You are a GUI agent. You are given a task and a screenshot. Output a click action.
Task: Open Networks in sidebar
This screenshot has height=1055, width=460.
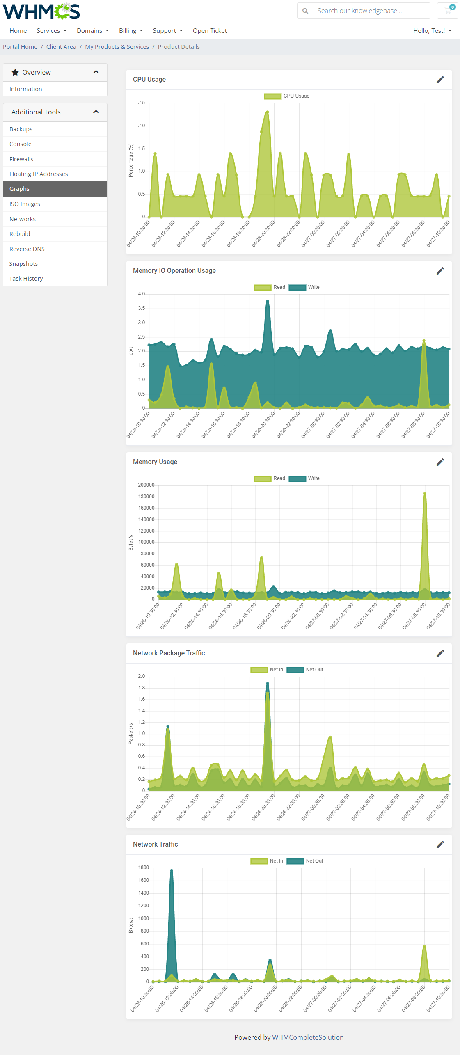(55, 219)
